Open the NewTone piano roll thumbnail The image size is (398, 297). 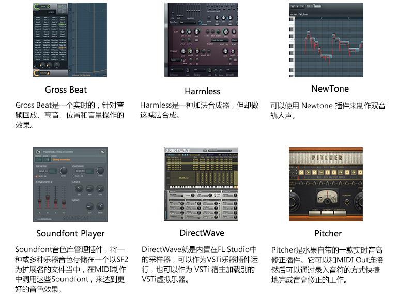(x=326, y=40)
